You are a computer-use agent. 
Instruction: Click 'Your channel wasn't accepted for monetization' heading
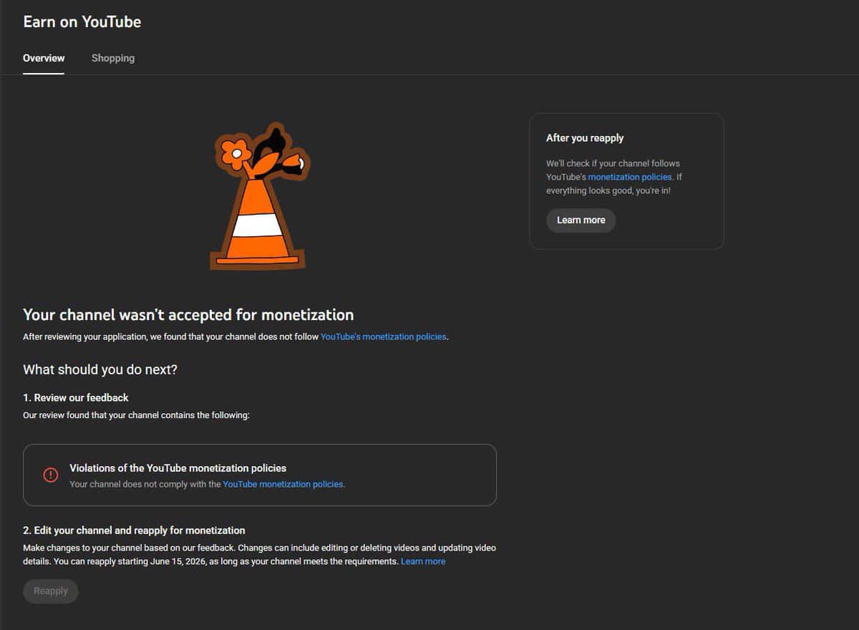tap(188, 315)
